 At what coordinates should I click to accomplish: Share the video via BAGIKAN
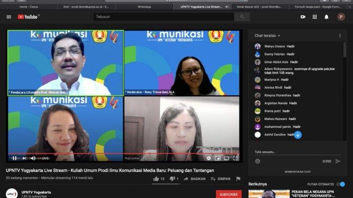point(195,179)
